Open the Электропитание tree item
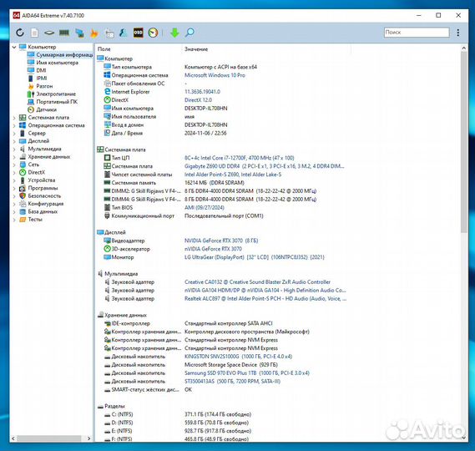475x451 pixels. click(x=56, y=94)
